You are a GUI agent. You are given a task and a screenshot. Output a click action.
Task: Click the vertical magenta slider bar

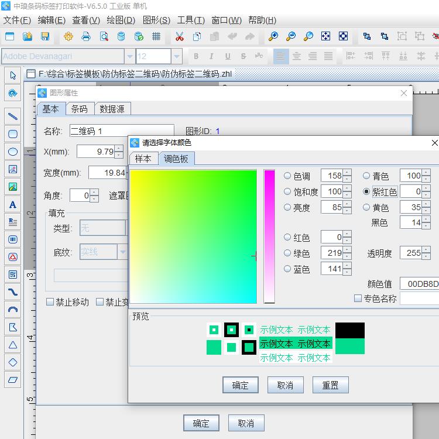(269, 236)
